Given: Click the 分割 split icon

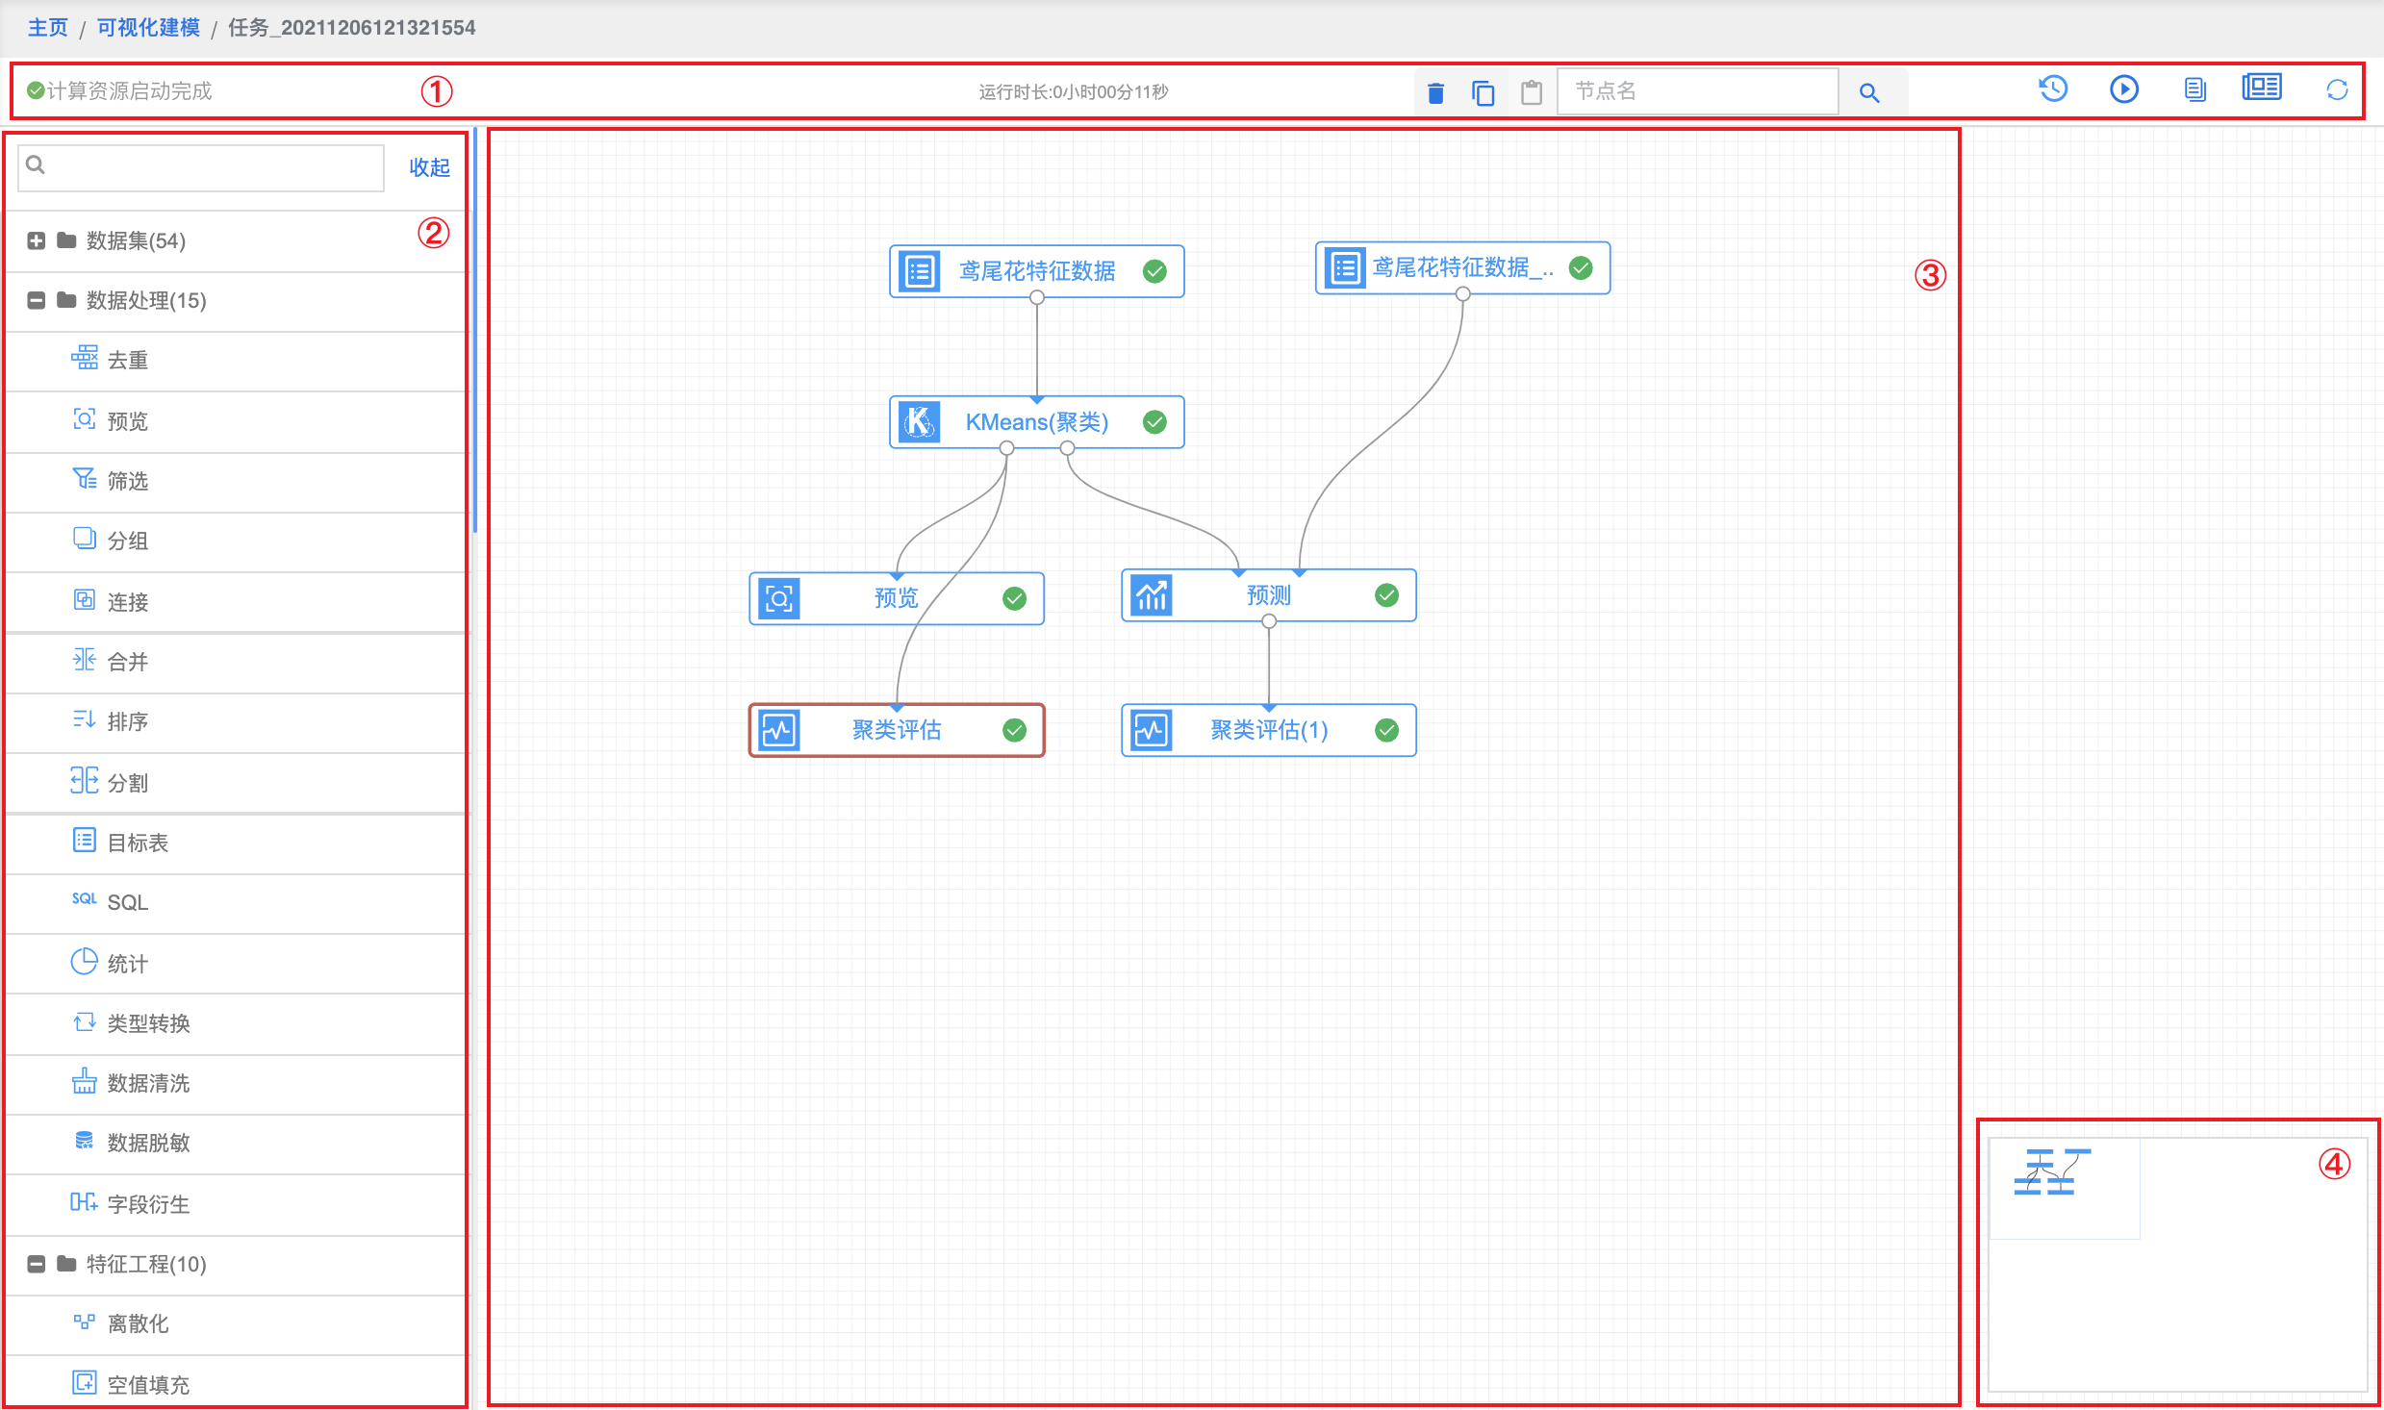Looking at the screenshot, I should [85, 780].
